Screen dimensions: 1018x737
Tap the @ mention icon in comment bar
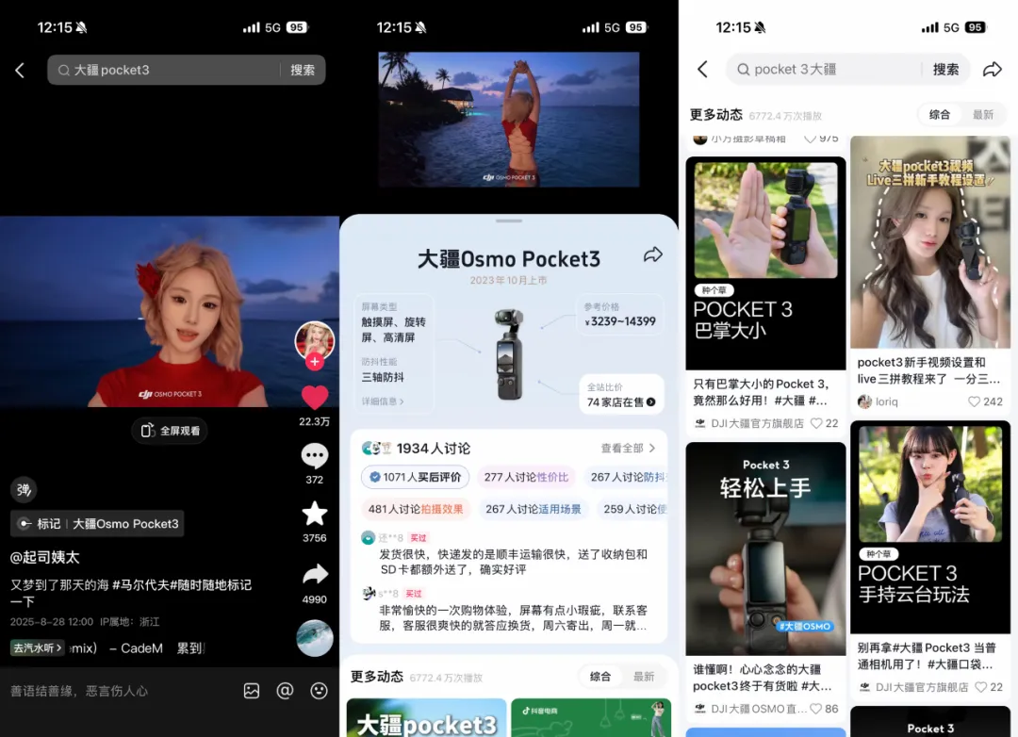(286, 691)
